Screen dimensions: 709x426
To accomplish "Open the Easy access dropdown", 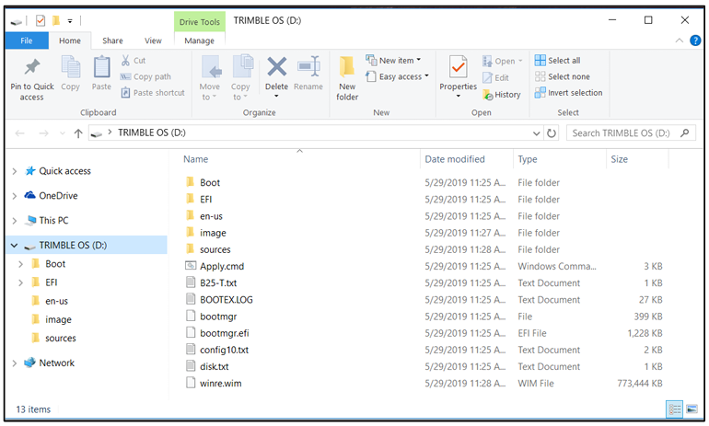I will [x=397, y=76].
